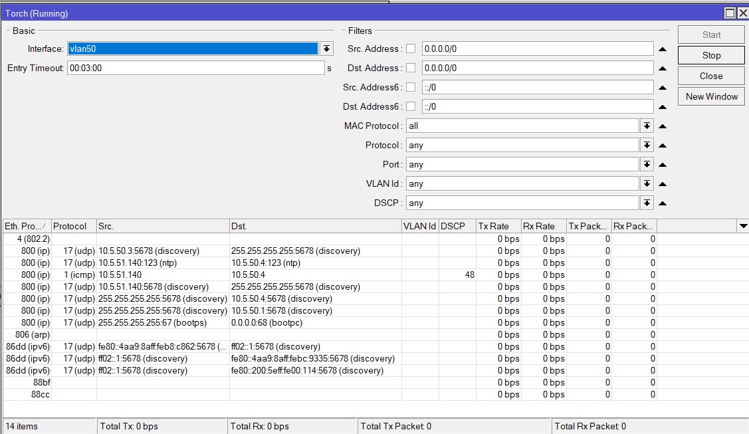Image resolution: width=749 pixels, height=434 pixels.
Task: Click the Entry Timeout field
Action: [x=196, y=68]
